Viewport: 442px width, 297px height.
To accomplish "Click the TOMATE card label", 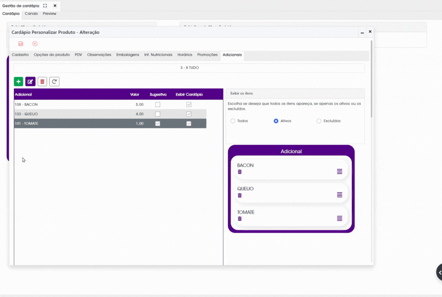I will point(246,212).
